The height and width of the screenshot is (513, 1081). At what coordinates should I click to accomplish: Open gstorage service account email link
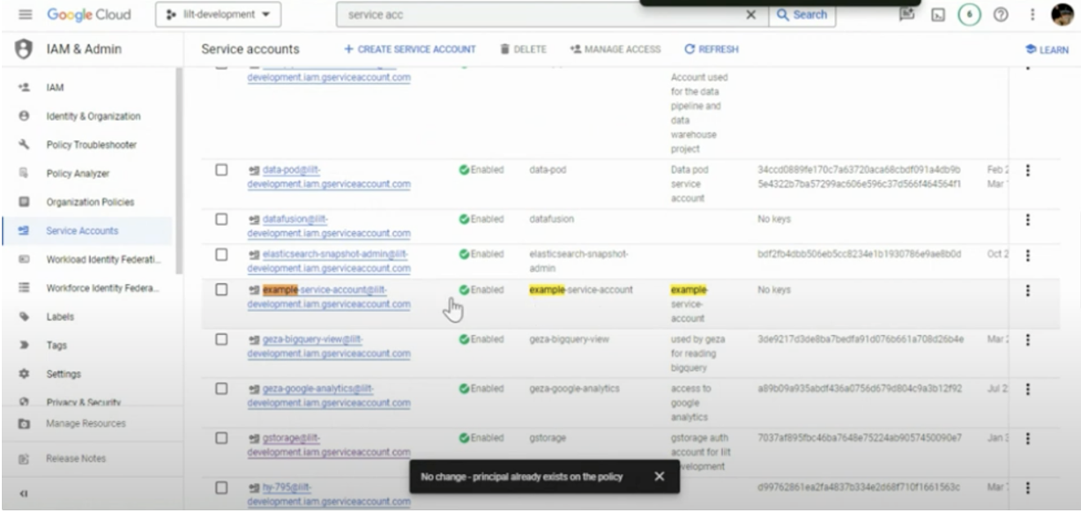click(x=329, y=444)
